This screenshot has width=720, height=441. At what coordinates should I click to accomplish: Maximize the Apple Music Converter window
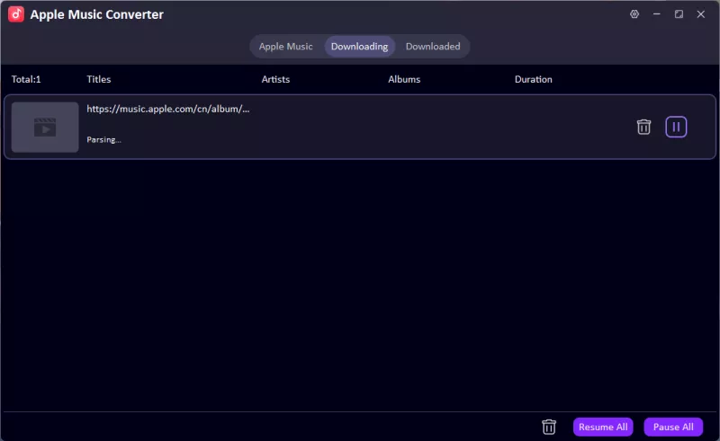point(679,14)
